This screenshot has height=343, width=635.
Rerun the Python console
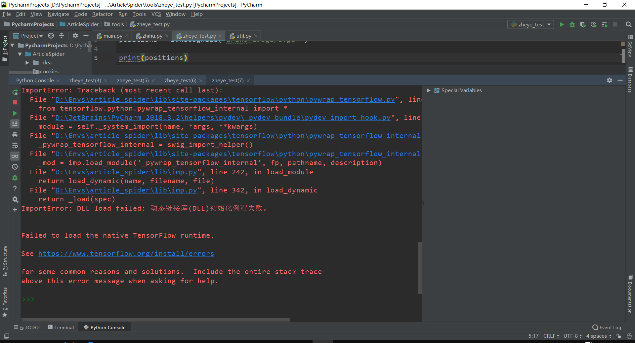point(15,92)
